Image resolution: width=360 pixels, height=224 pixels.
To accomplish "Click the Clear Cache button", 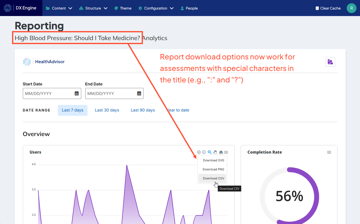I will 328,8.
